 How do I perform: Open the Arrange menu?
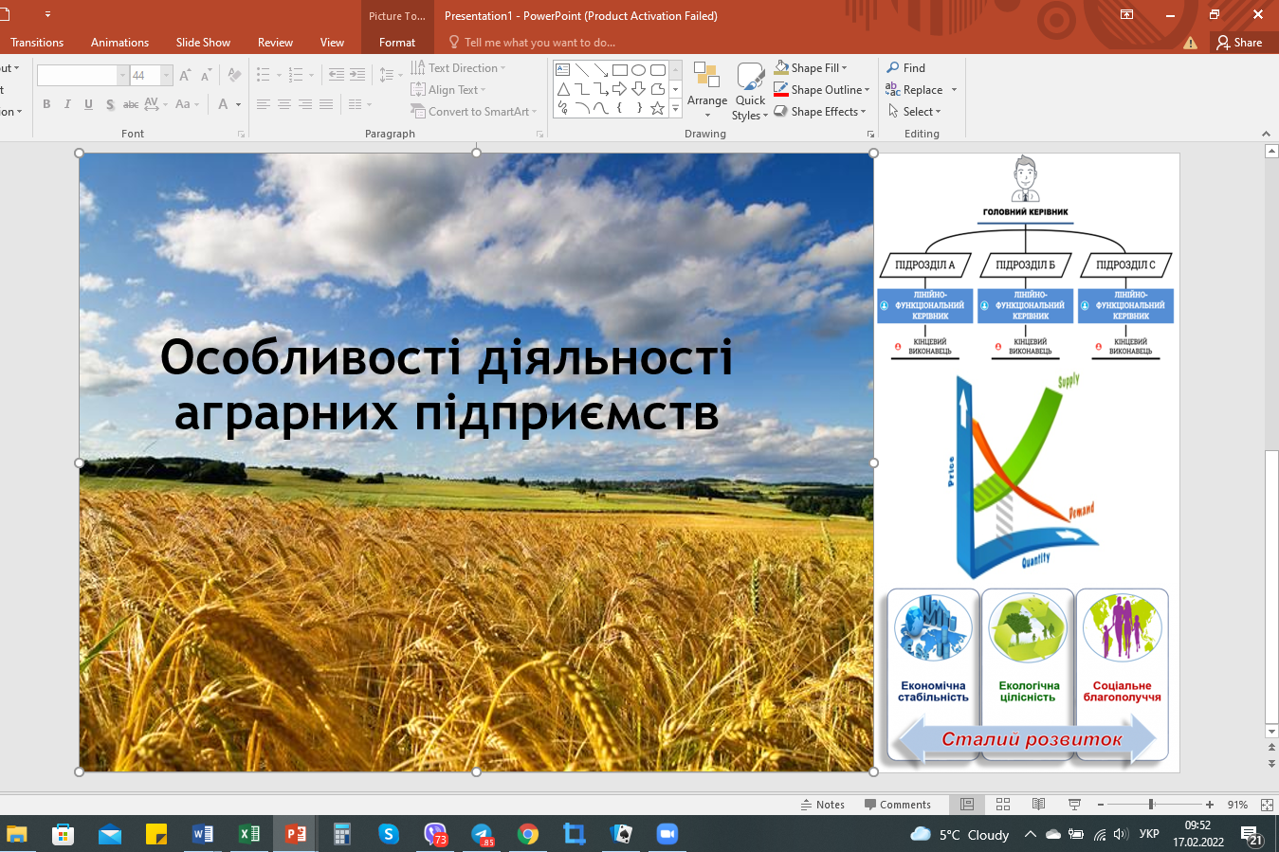[x=707, y=91]
